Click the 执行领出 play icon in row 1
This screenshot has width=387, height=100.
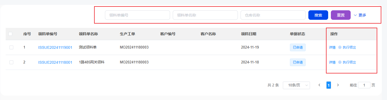coord(340,47)
